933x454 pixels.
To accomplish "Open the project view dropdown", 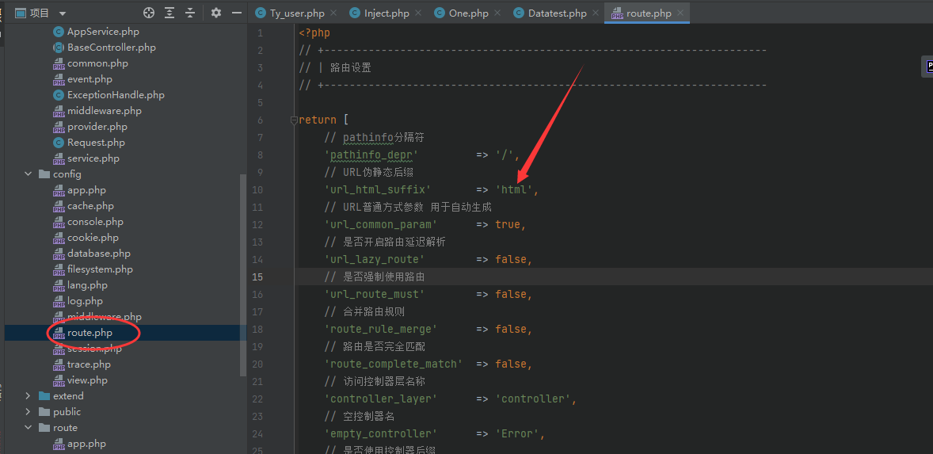I will pos(63,13).
